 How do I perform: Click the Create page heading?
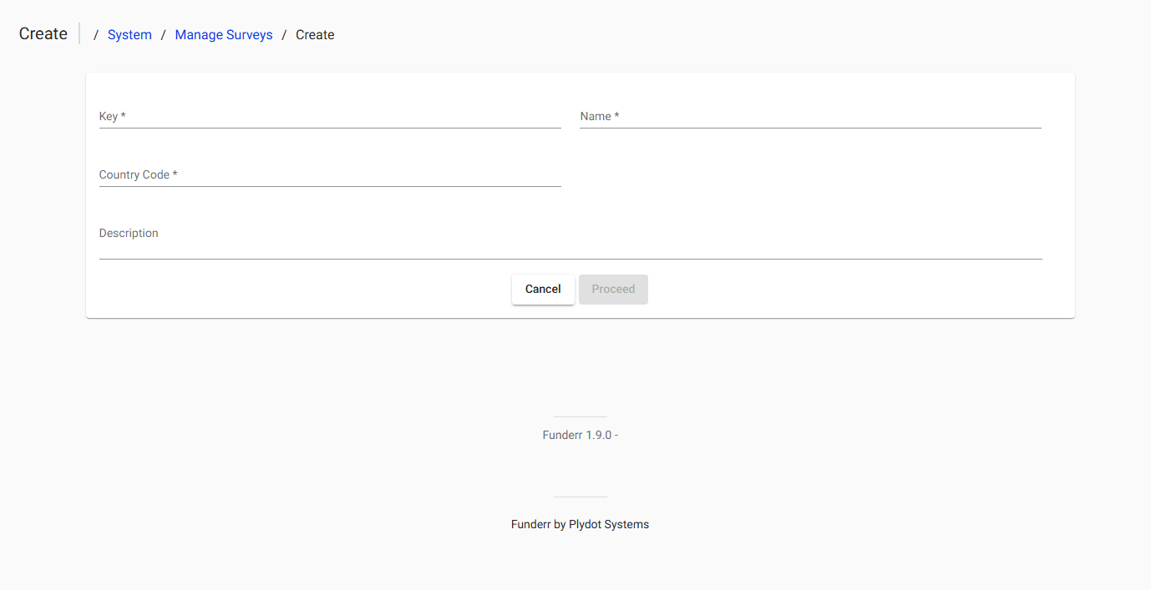(42, 33)
